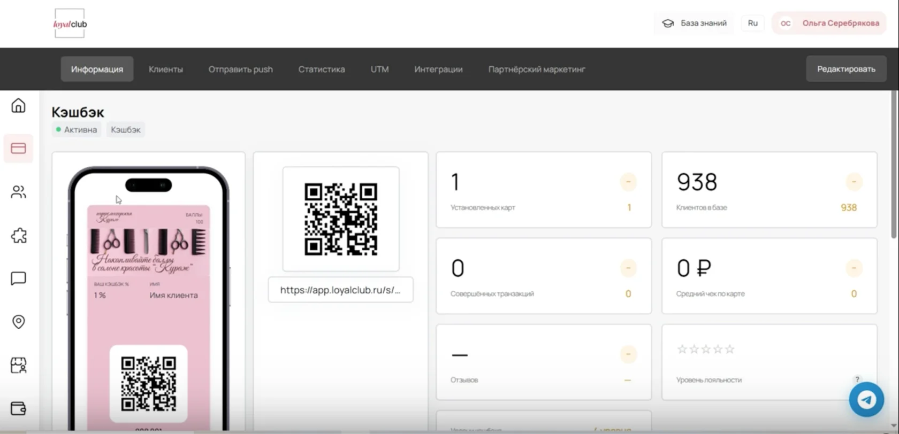Open Ольга Серебрякова profile menu
Screen dimensions: 899x434
coord(829,24)
